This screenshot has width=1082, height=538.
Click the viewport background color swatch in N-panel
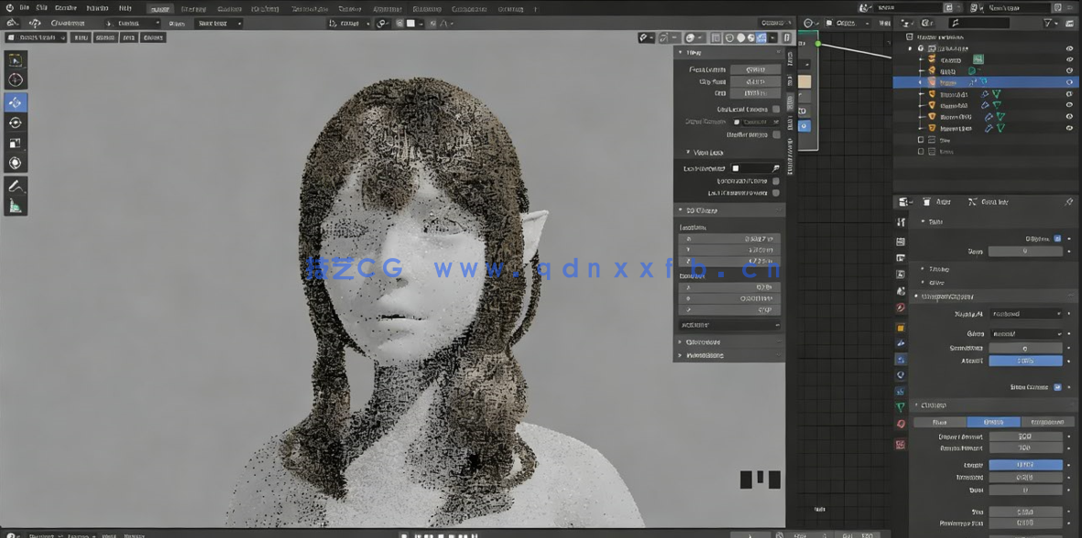point(736,168)
